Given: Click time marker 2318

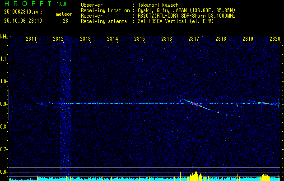Looking at the screenshot, I should [x=221, y=38].
